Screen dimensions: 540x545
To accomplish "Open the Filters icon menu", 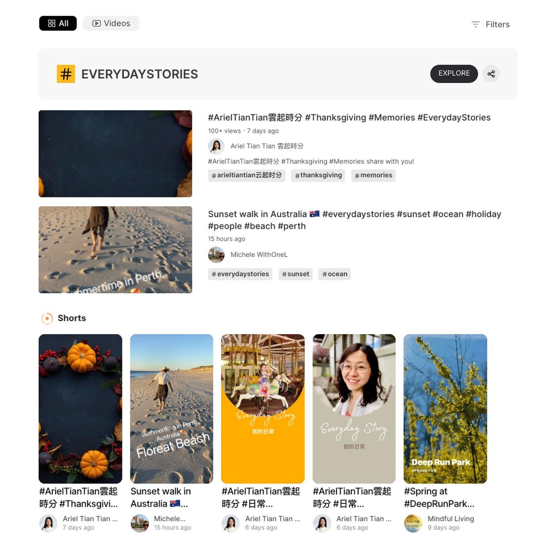I will [475, 24].
